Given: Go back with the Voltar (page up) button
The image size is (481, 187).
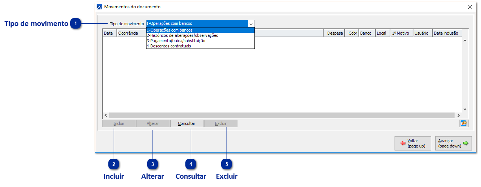Looking at the screenshot, I should pyautogui.click(x=413, y=143).
